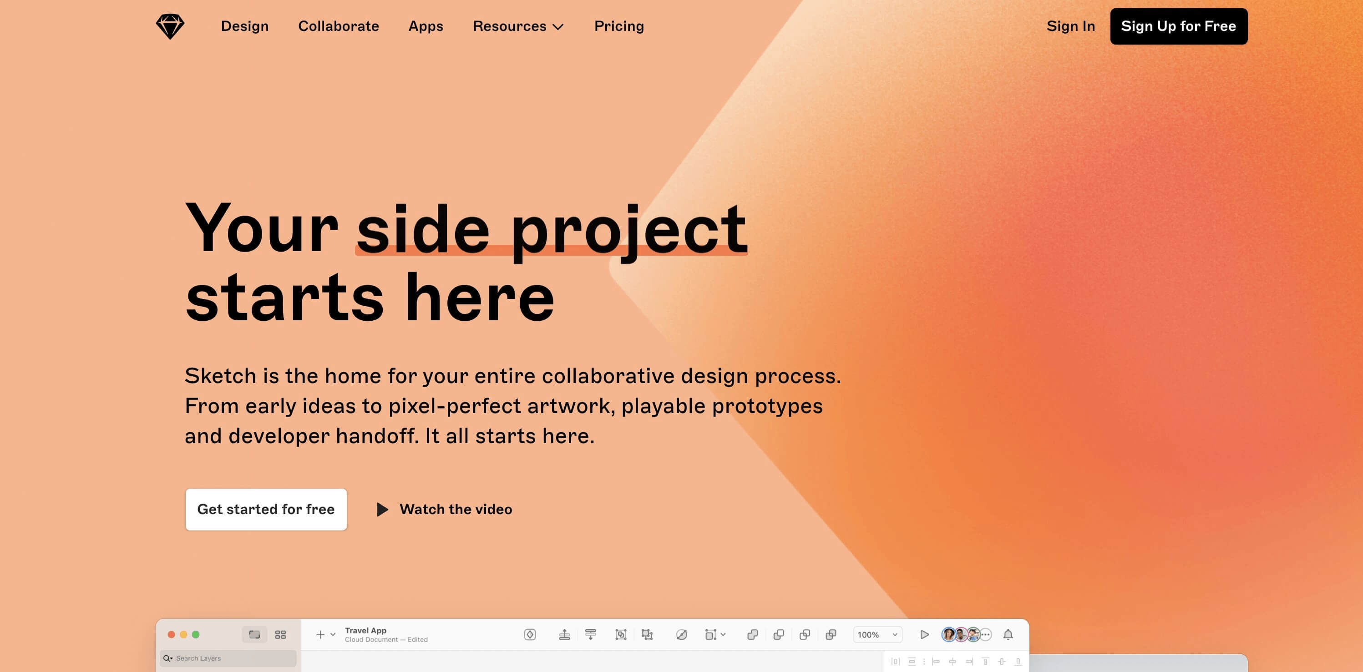The height and width of the screenshot is (672, 1363).
Task: Click Get started for free button
Action: (266, 509)
